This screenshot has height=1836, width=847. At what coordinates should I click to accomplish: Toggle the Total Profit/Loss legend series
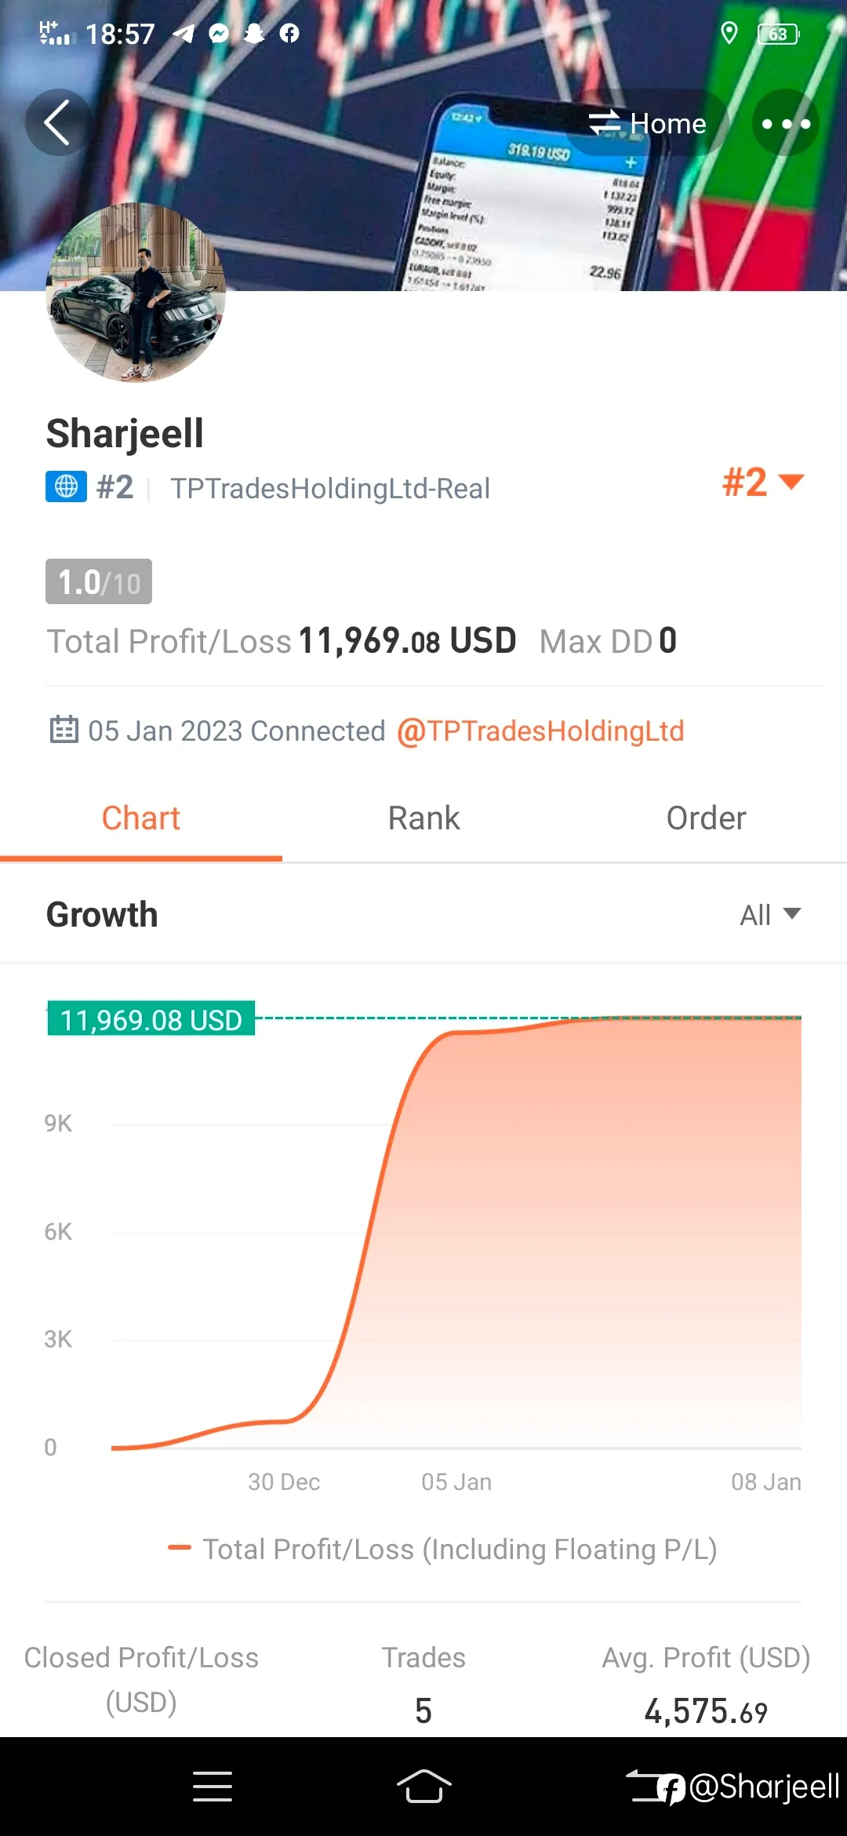(x=442, y=1550)
